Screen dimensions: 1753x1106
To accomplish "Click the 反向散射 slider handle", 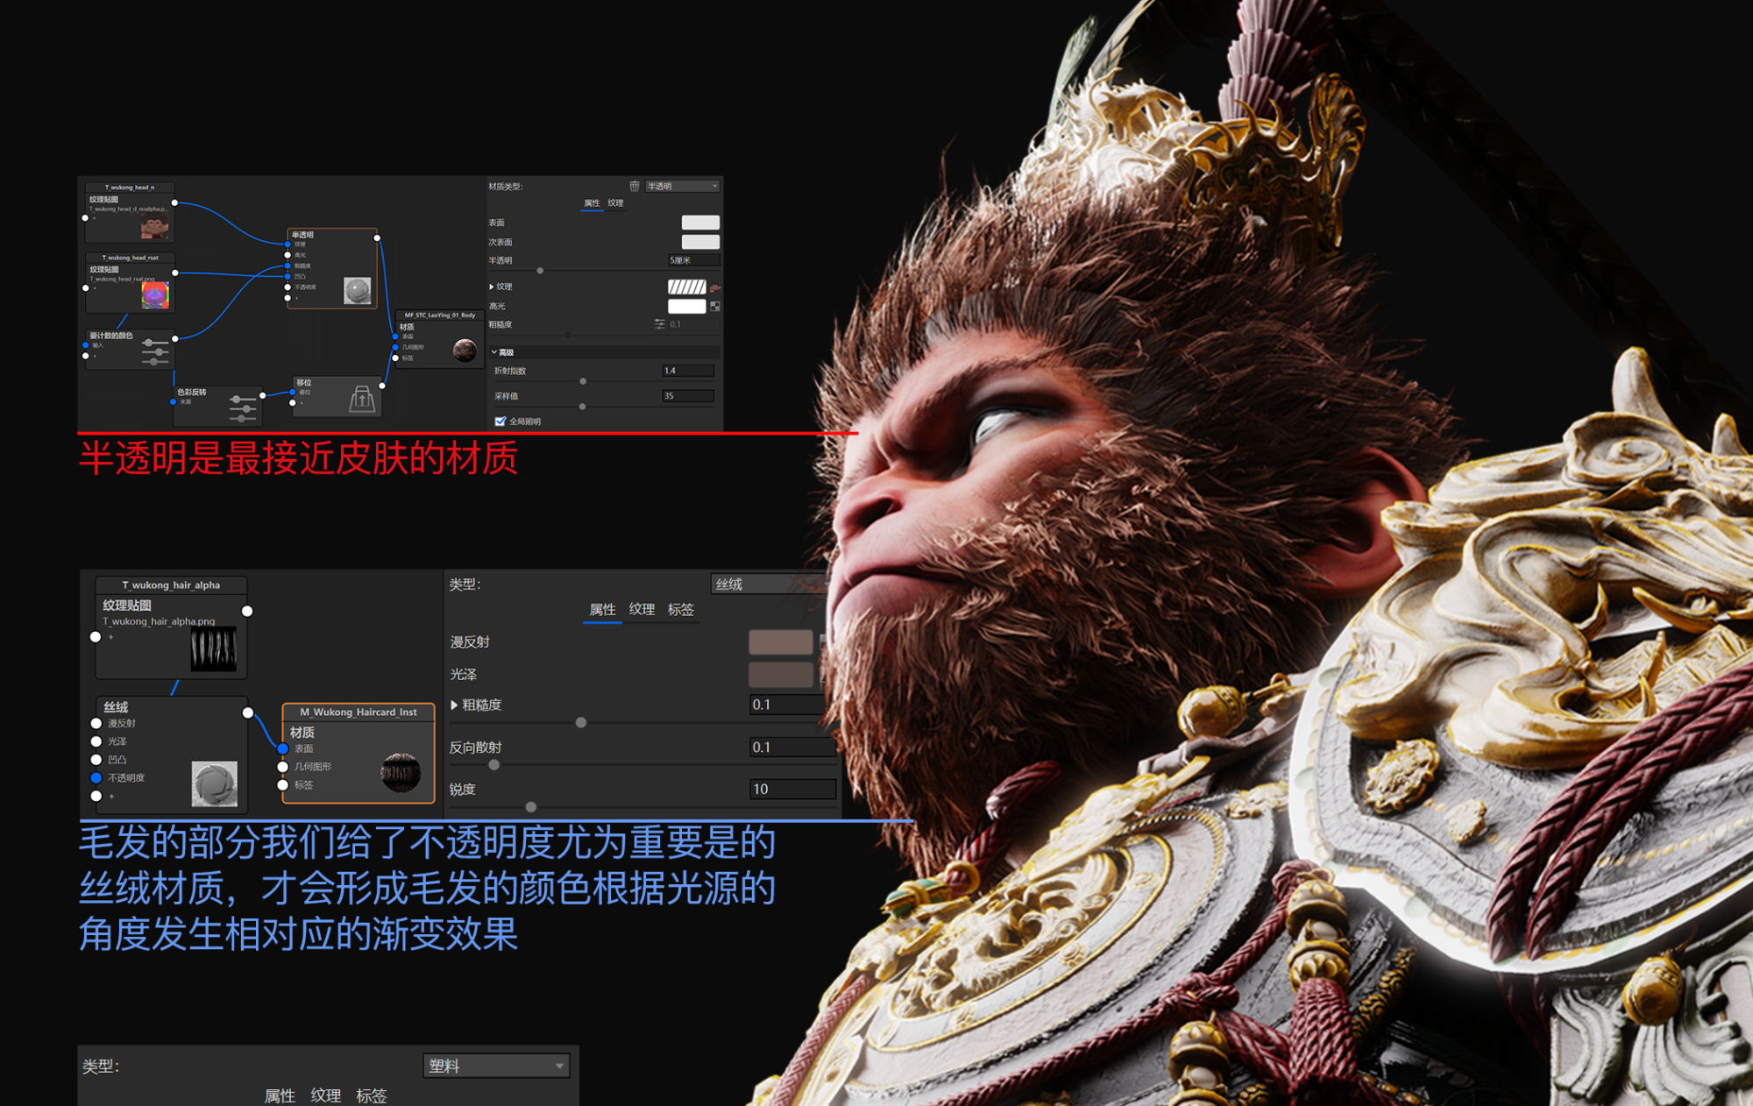I will [x=494, y=765].
